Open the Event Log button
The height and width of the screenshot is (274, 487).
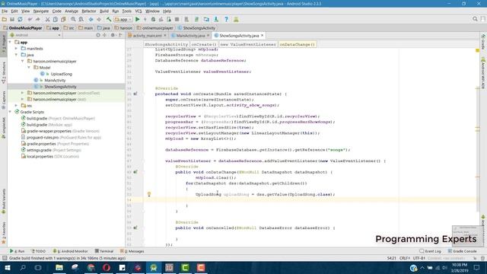tap(431, 251)
